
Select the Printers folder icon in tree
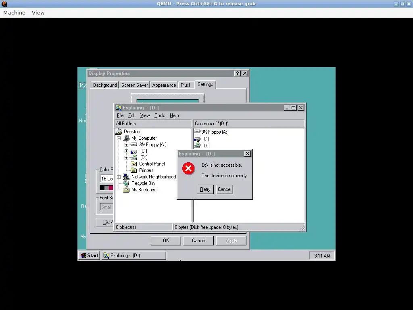(134, 170)
